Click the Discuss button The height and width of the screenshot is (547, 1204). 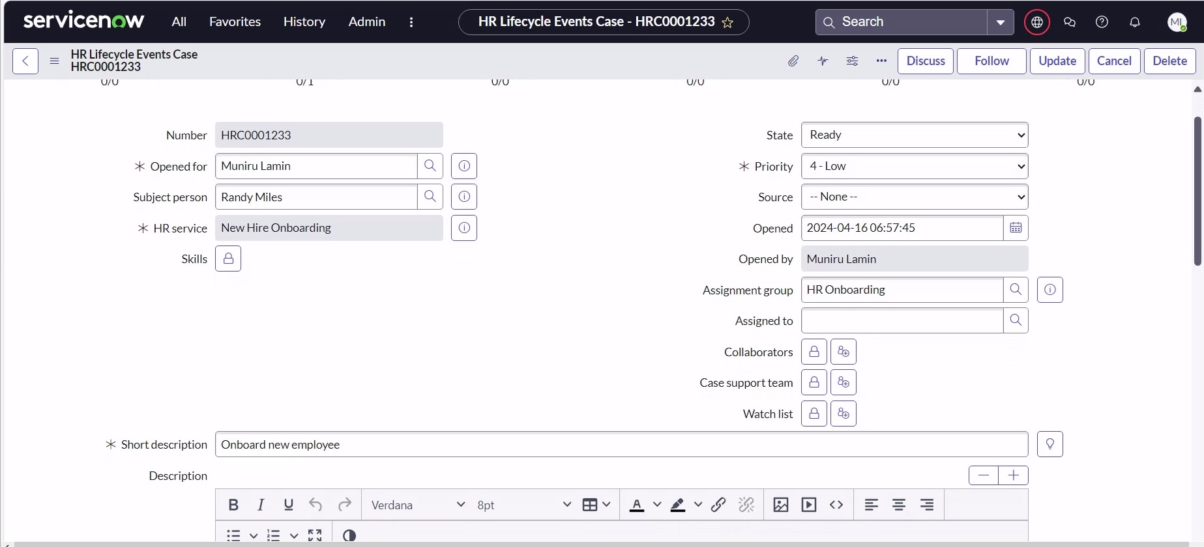[926, 61]
